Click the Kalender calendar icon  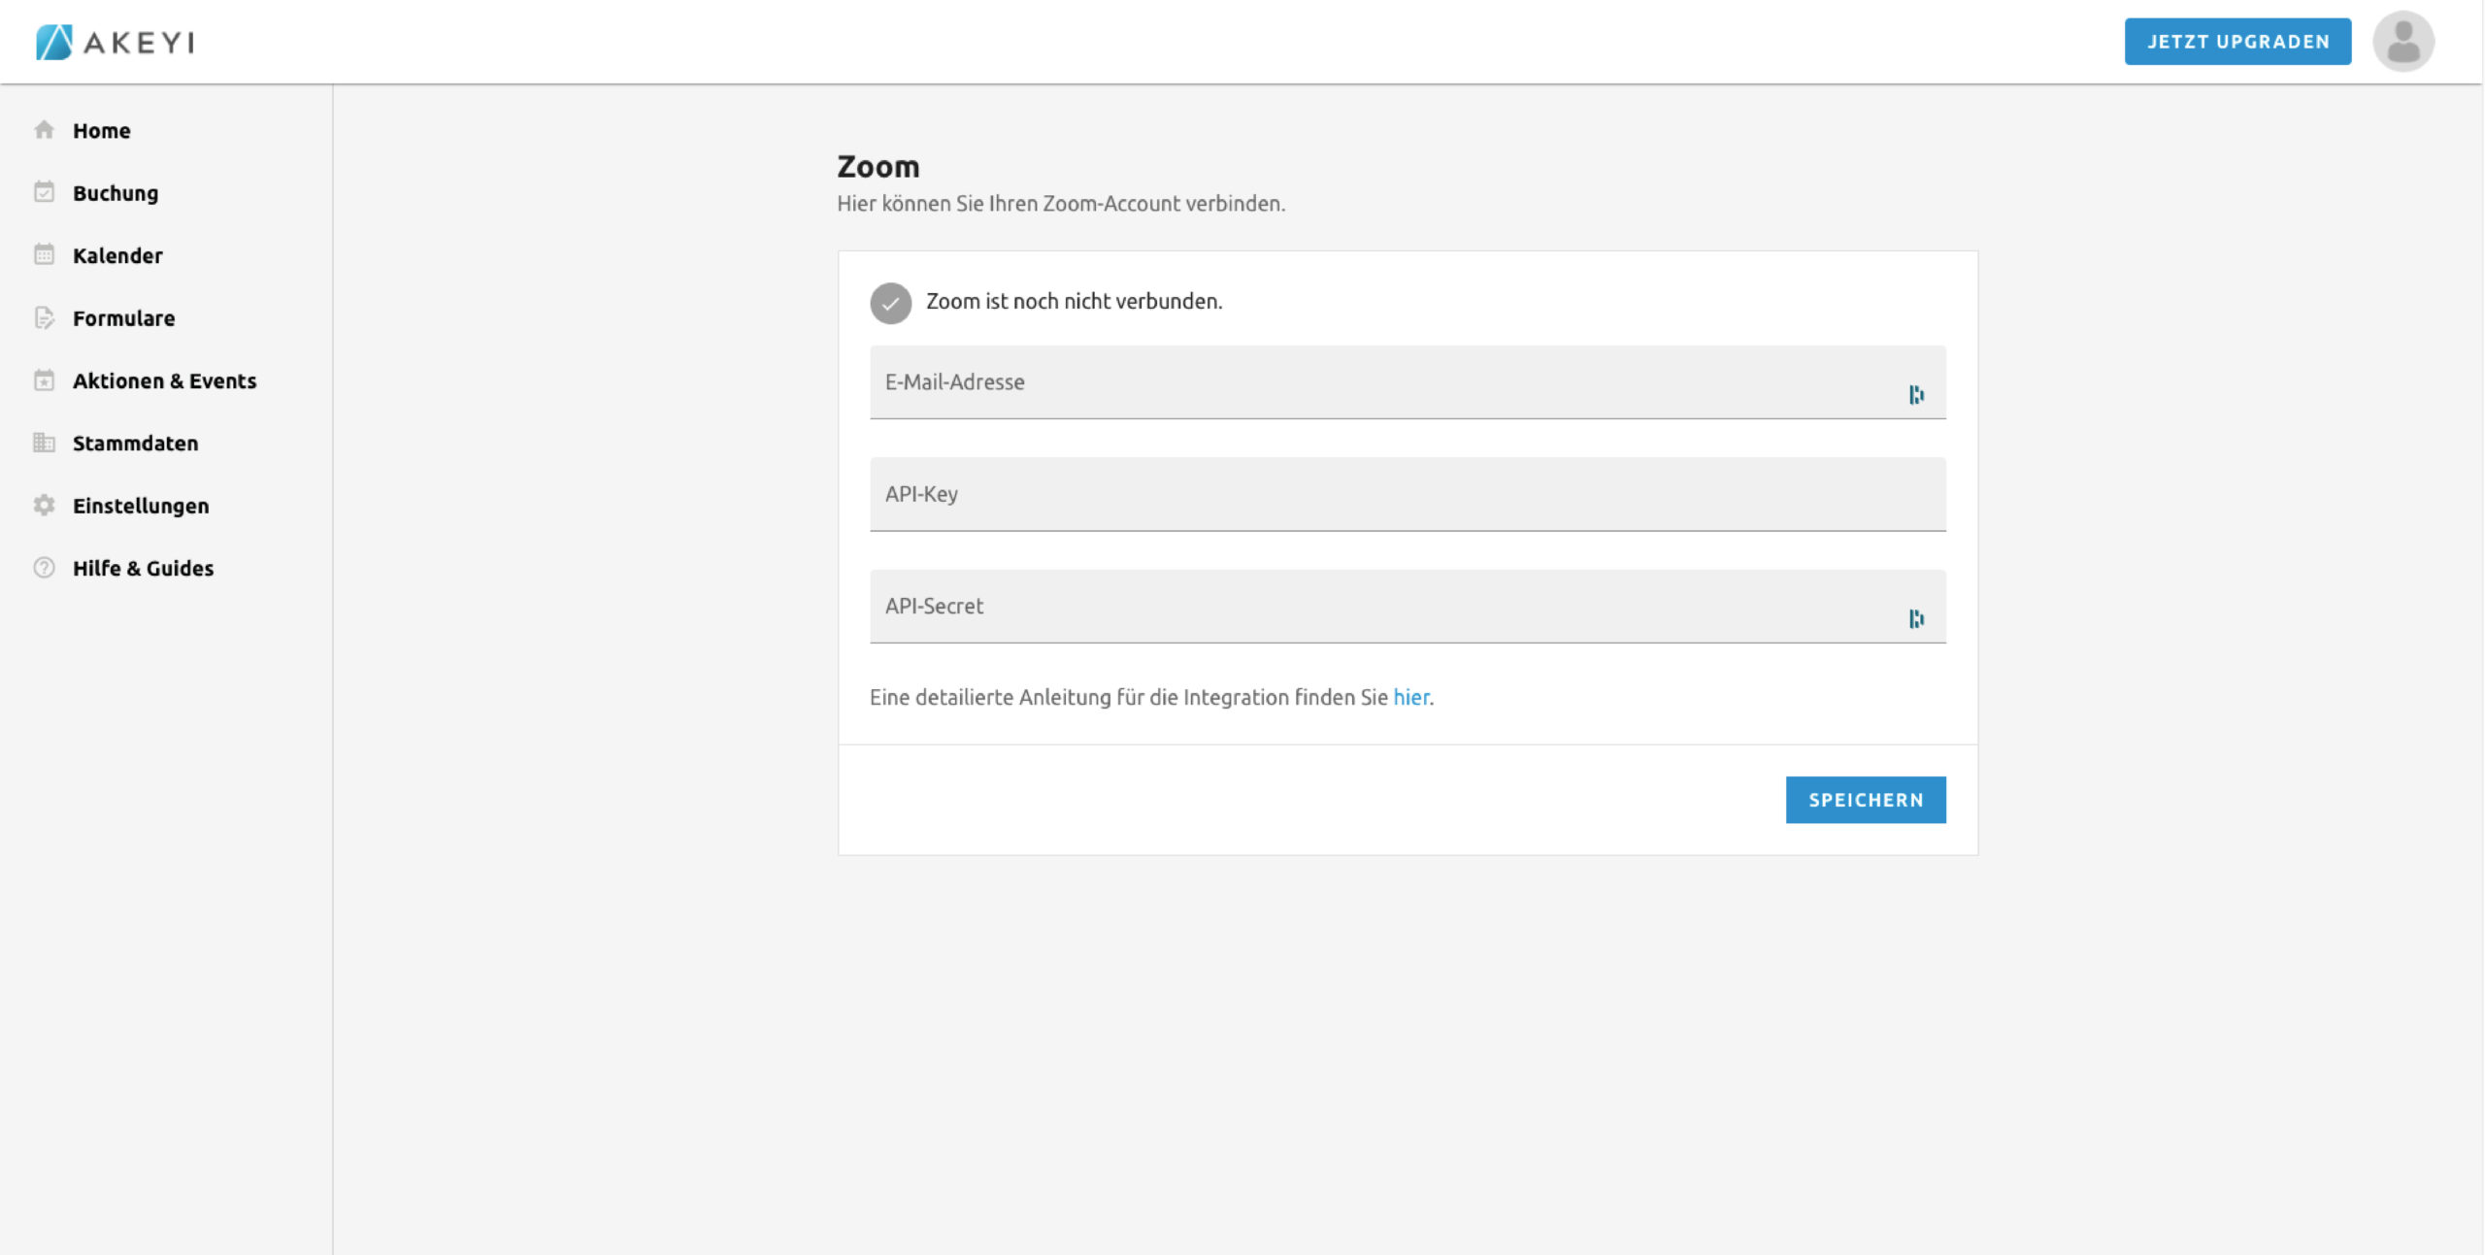(44, 255)
